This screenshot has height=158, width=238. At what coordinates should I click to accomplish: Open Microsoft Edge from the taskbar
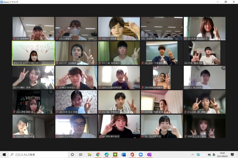(x=107, y=154)
